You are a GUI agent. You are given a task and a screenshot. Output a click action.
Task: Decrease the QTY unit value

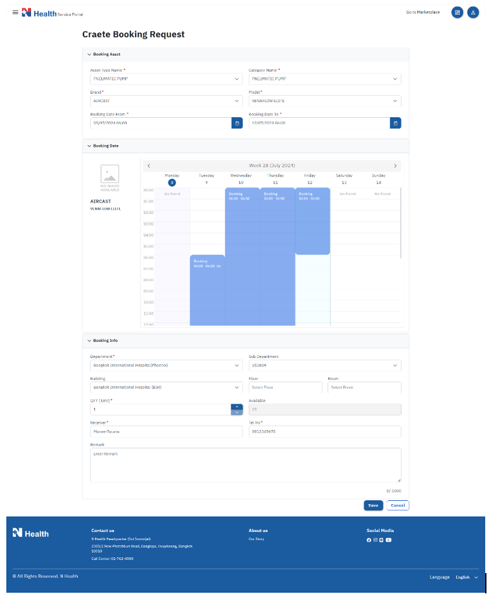237,412
